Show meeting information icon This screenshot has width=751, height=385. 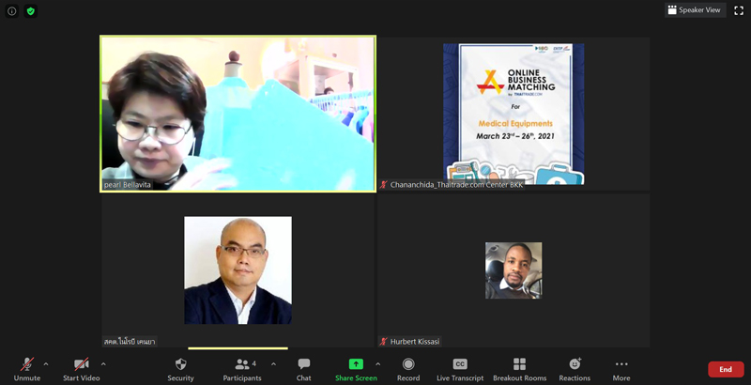[x=12, y=11]
